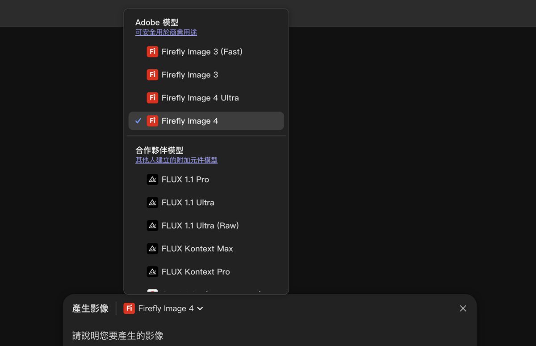The image size is (536, 346).
Task: Select the Firefly Image 4 Ultra model
Action: 200,98
